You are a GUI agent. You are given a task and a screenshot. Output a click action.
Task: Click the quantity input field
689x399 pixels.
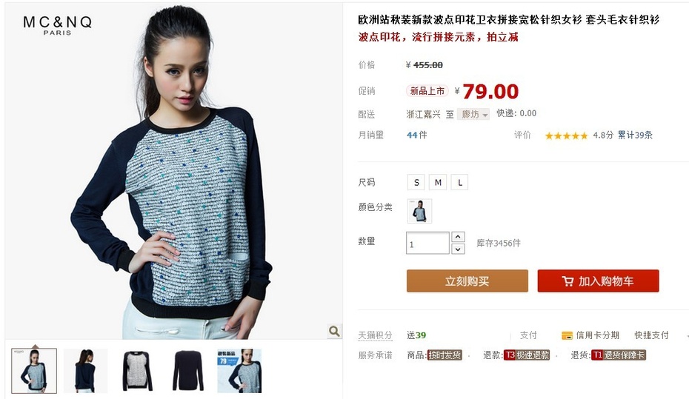pos(427,243)
